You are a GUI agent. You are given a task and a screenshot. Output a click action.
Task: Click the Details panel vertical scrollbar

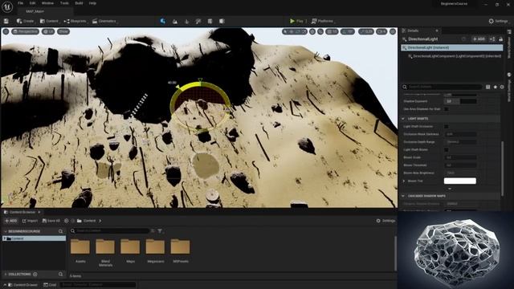502,169
